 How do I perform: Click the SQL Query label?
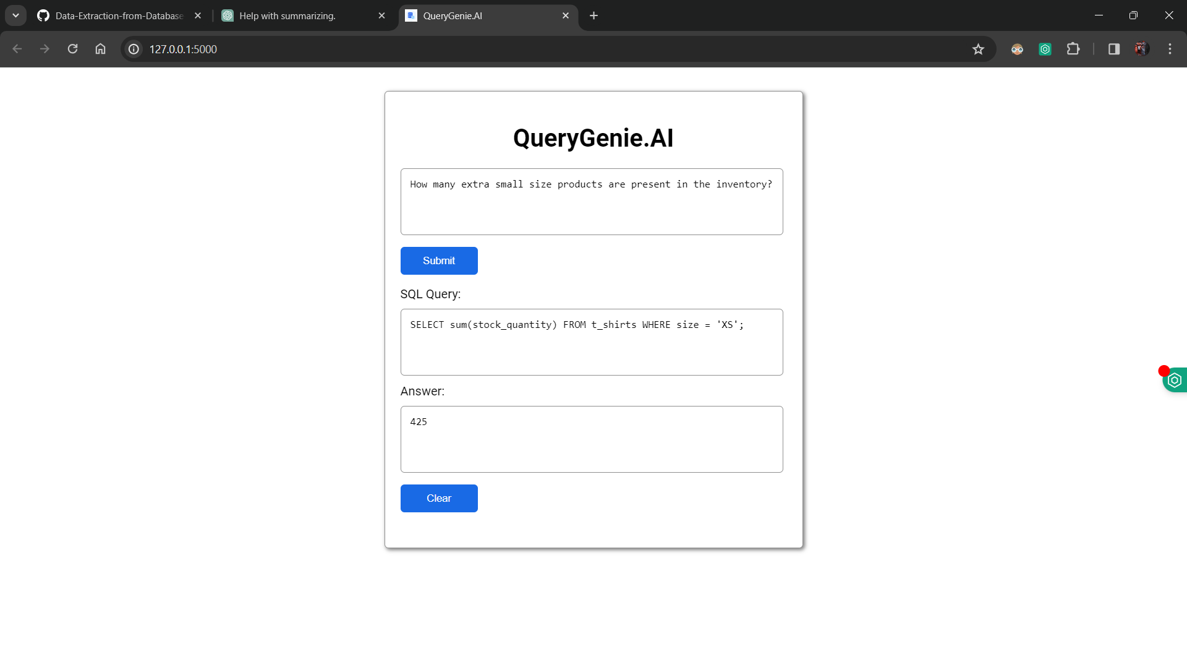(x=430, y=294)
